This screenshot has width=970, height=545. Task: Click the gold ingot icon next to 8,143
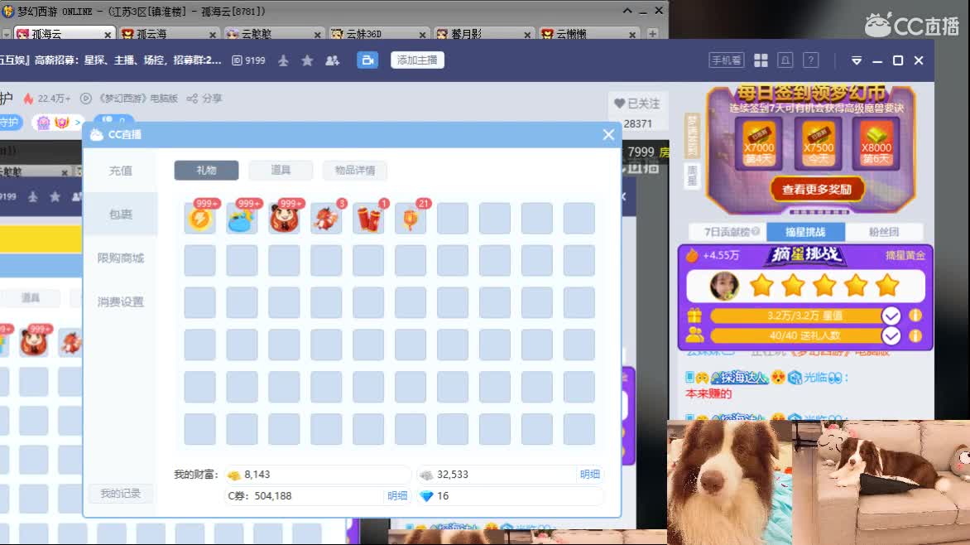pyautogui.click(x=234, y=475)
